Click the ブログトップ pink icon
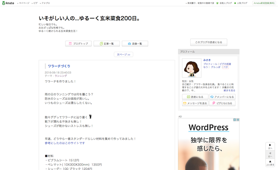The width and height of the screenshot is (278, 170). click(70, 44)
